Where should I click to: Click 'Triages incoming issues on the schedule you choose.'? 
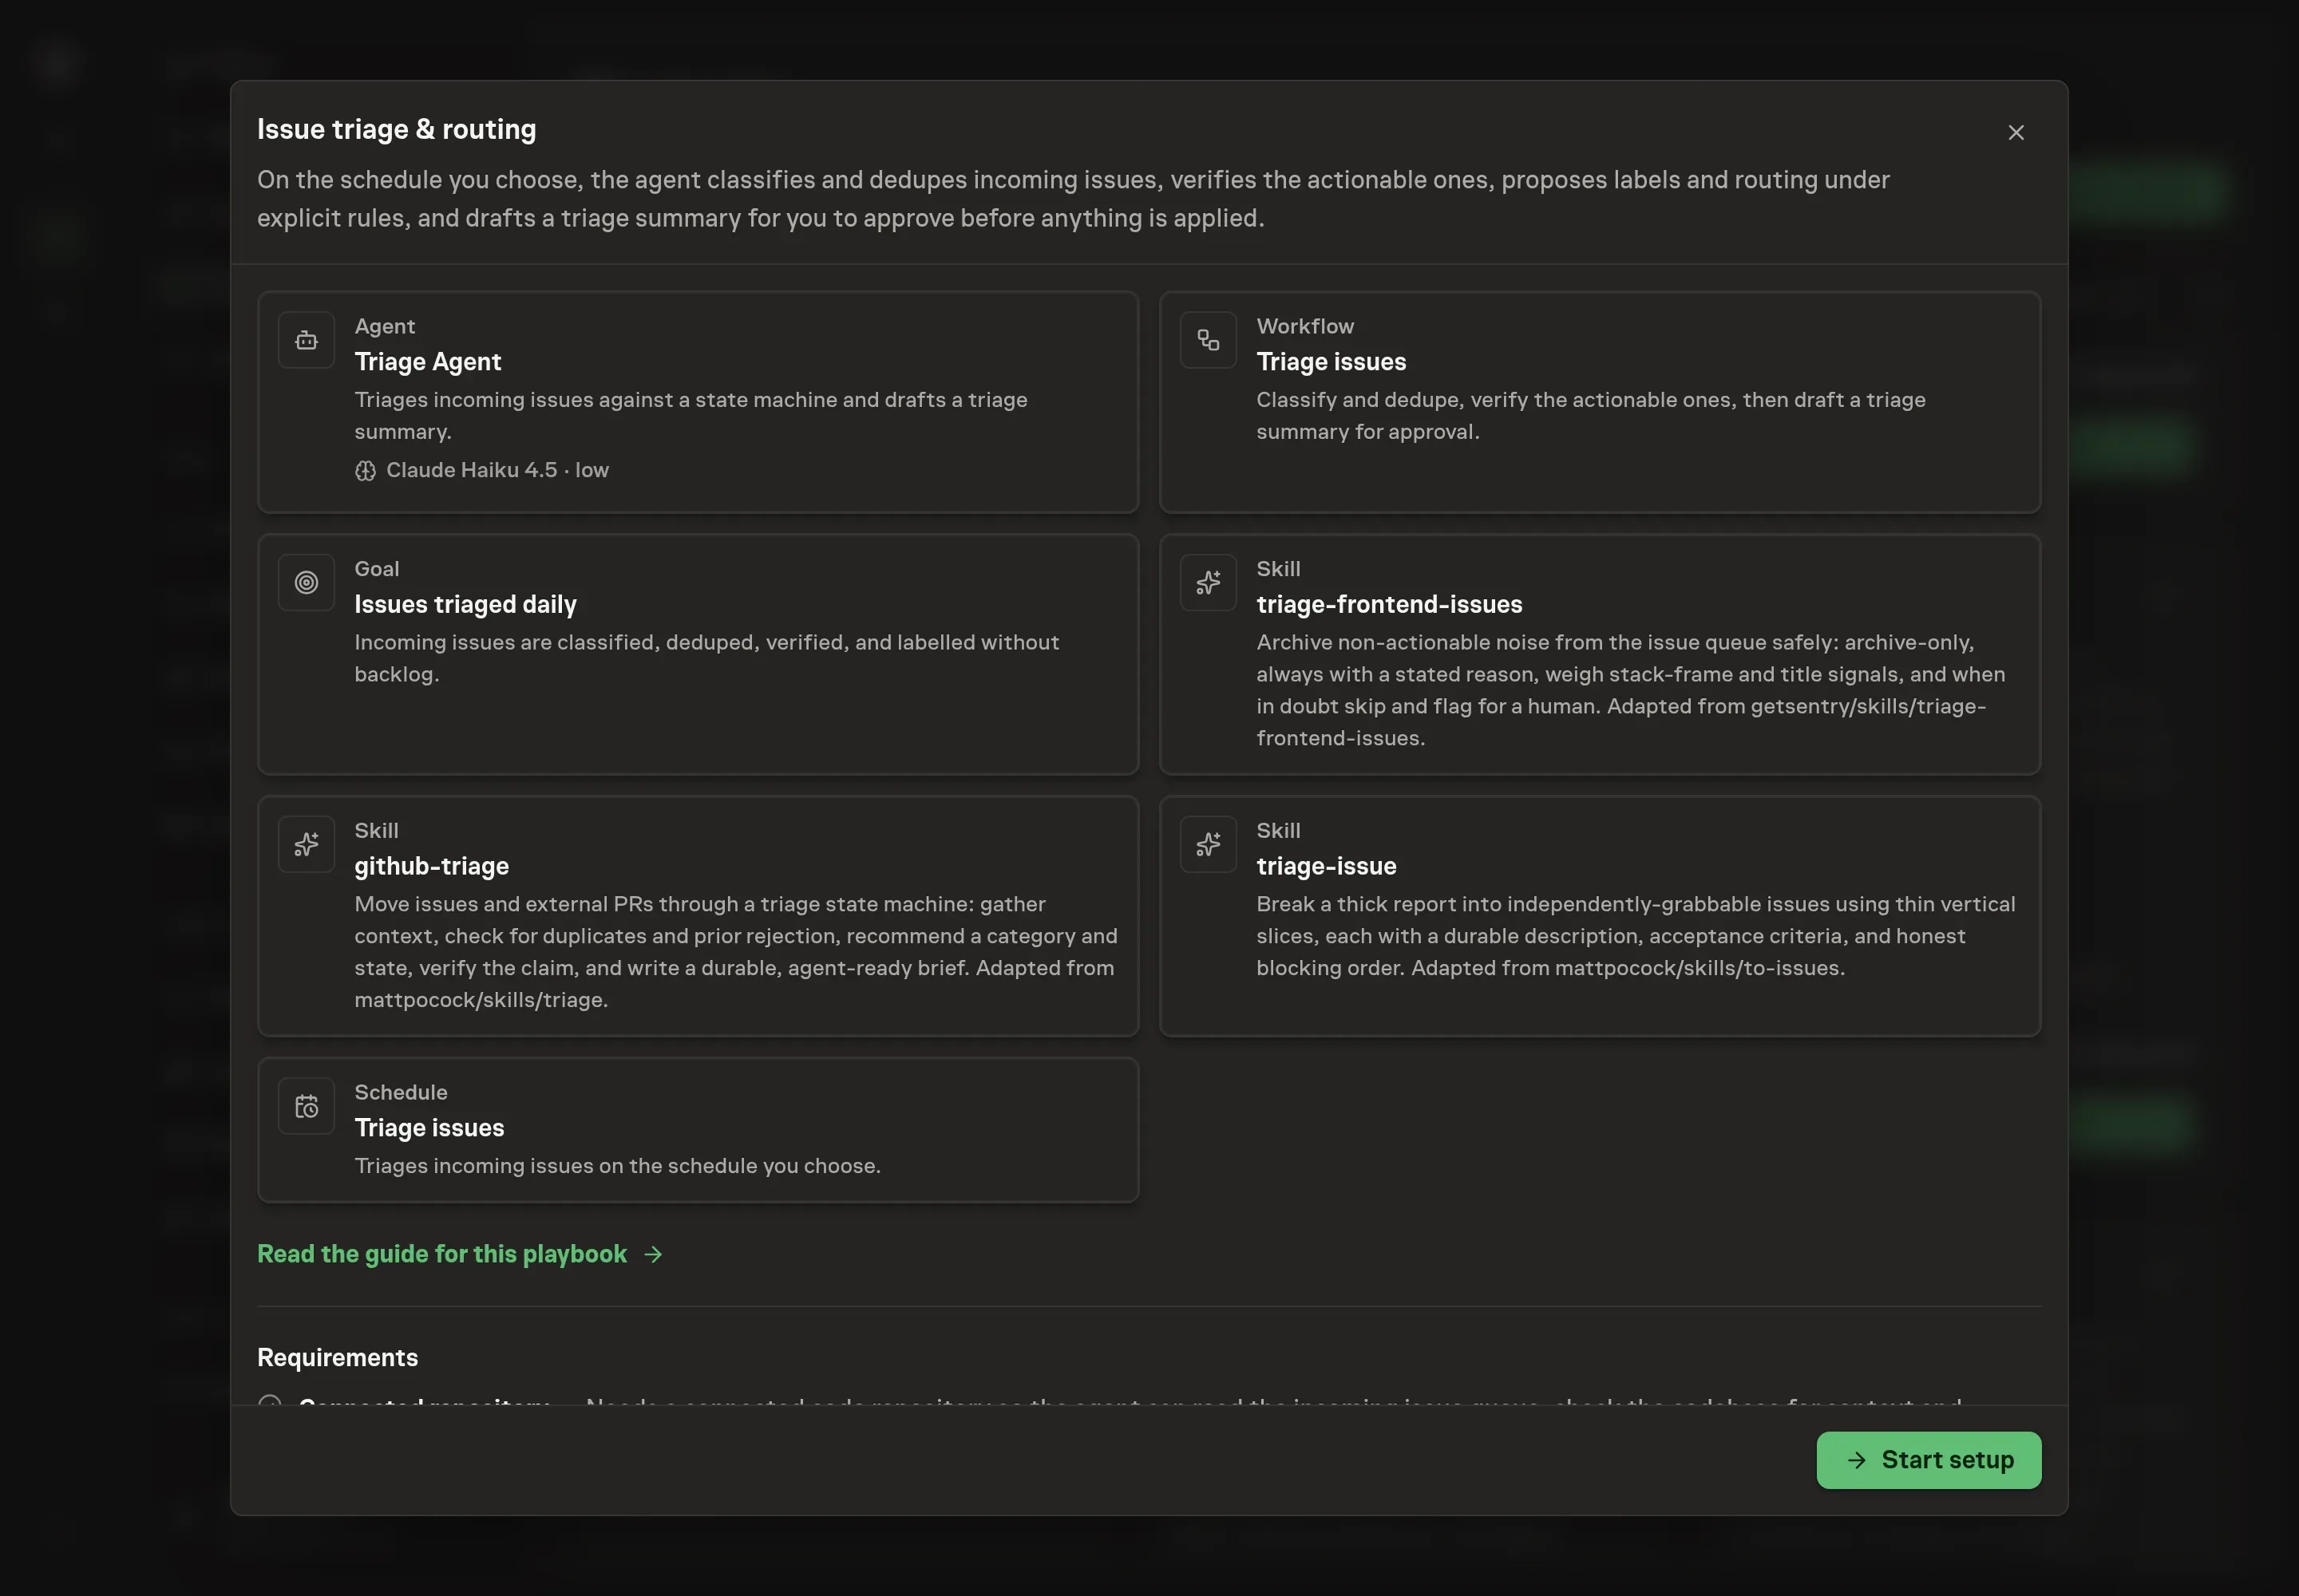point(617,1165)
